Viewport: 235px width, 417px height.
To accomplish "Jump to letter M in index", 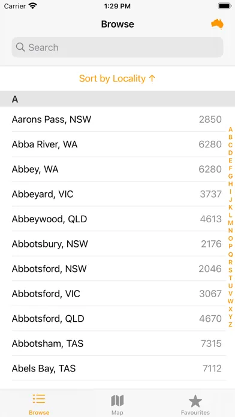I will tap(230, 223).
